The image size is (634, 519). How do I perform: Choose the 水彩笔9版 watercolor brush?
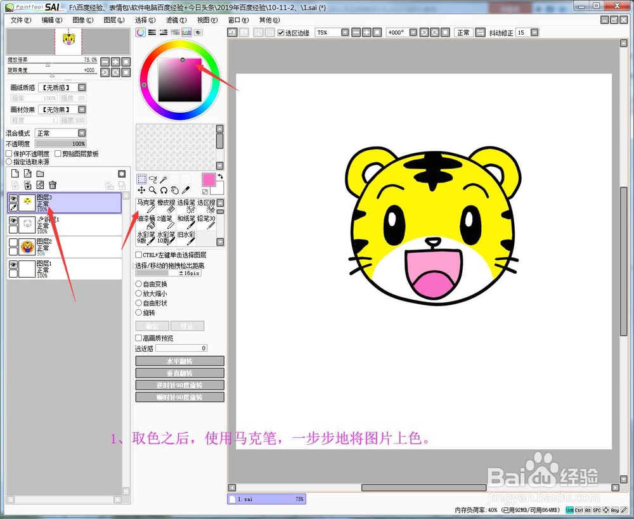coord(146,238)
